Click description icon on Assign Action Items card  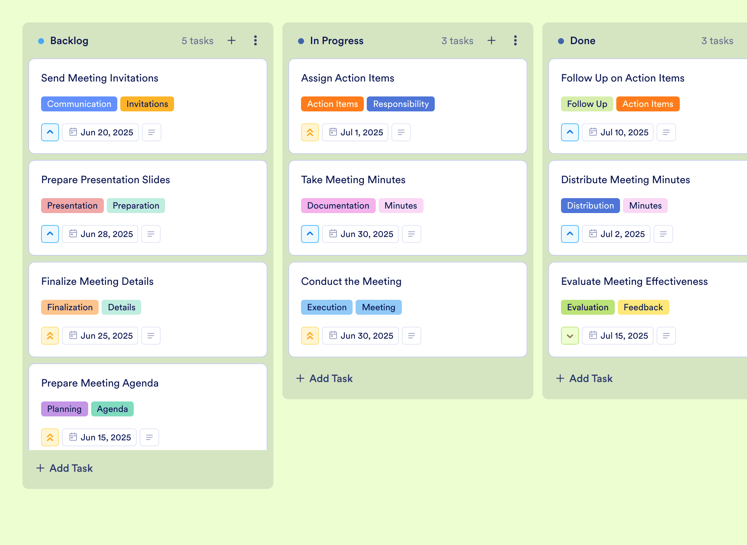(401, 132)
